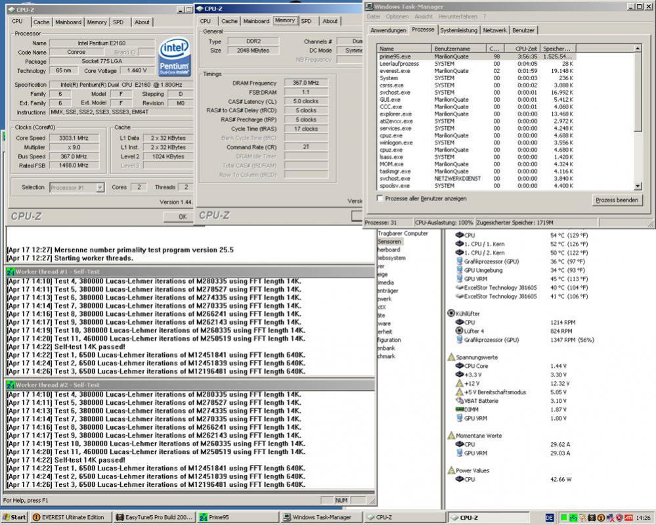Screen dimensions: 656x525
Task: Click Prozess beenden button
Action: (x=617, y=200)
